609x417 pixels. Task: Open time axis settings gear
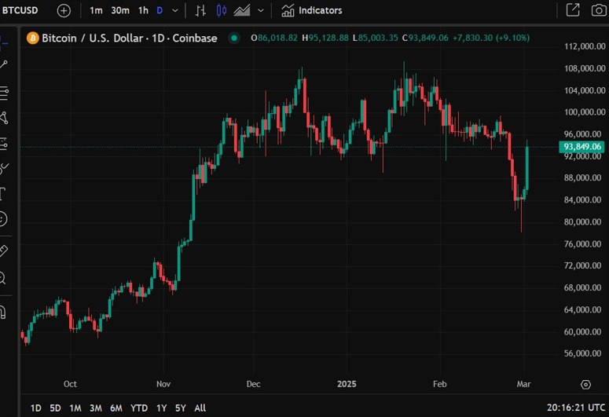(585, 384)
